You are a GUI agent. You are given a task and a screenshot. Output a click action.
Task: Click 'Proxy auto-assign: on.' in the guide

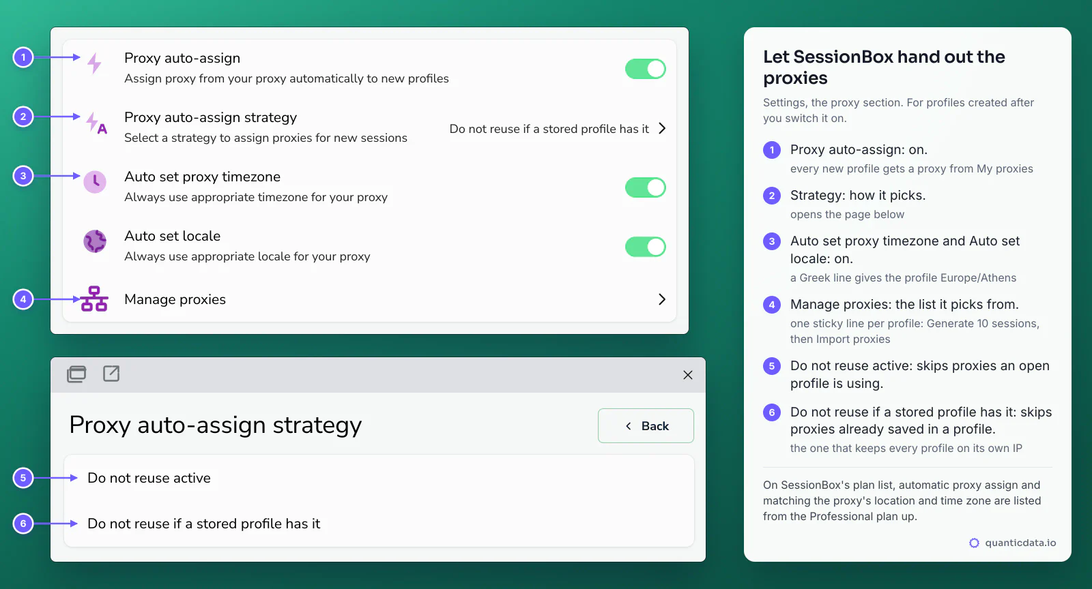(x=859, y=149)
